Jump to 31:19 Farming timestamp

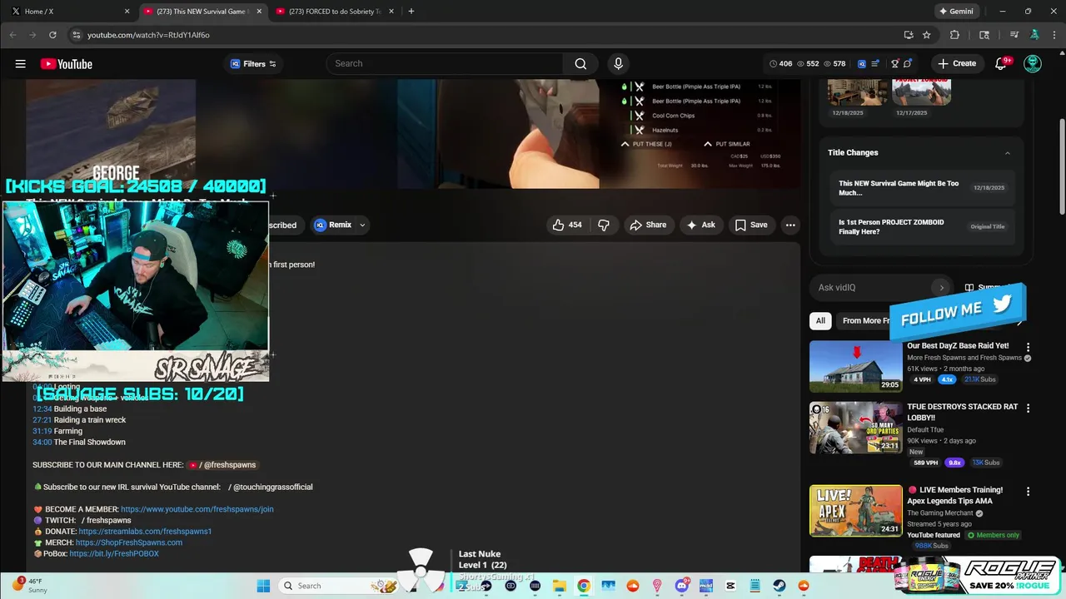click(x=42, y=431)
